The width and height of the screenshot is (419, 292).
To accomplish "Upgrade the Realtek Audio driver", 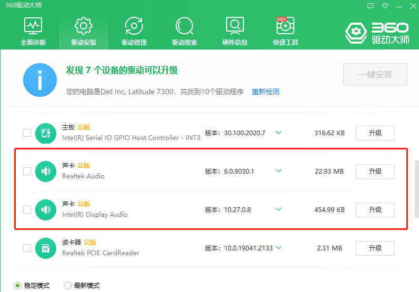I will [x=375, y=172].
